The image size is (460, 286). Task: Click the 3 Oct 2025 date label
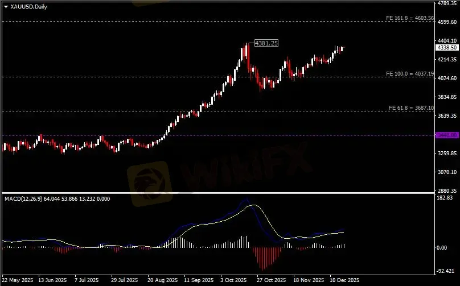pyautogui.click(x=235, y=280)
